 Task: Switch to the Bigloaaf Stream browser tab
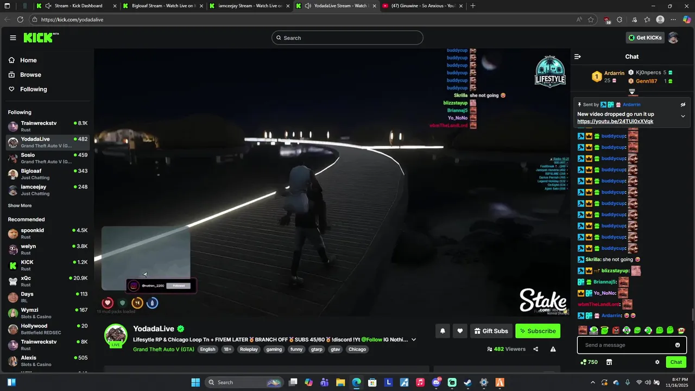163,6
